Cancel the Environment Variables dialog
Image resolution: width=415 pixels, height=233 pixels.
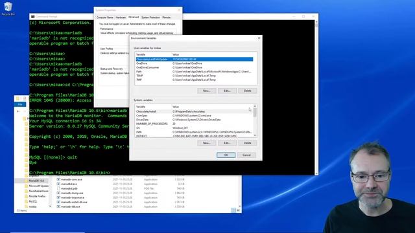(x=246, y=155)
